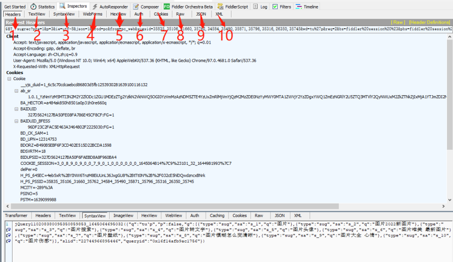
Task: Select the request SyntaxView tab
Action: pyautogui.click(x=64, y=14)
